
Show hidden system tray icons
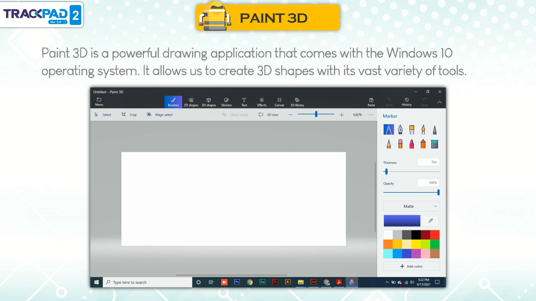pos(387,282)
